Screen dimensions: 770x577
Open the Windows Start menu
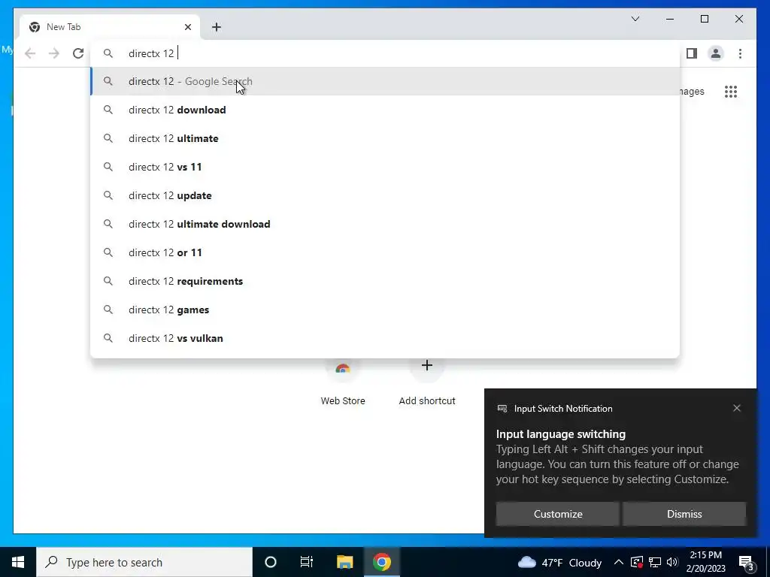click(18, 562)
